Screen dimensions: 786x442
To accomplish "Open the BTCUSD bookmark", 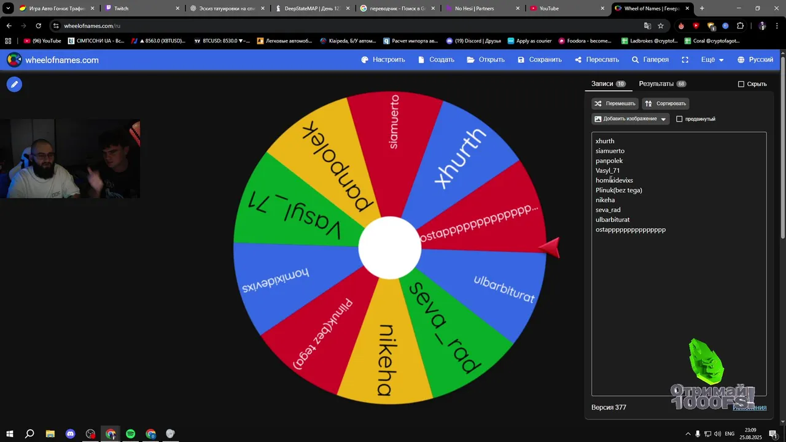I will 222,41.
